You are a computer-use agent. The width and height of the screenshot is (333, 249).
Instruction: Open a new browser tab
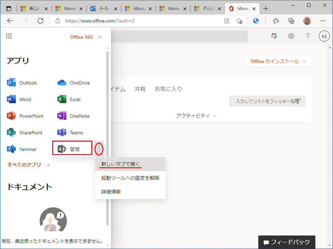pos(266,9)
